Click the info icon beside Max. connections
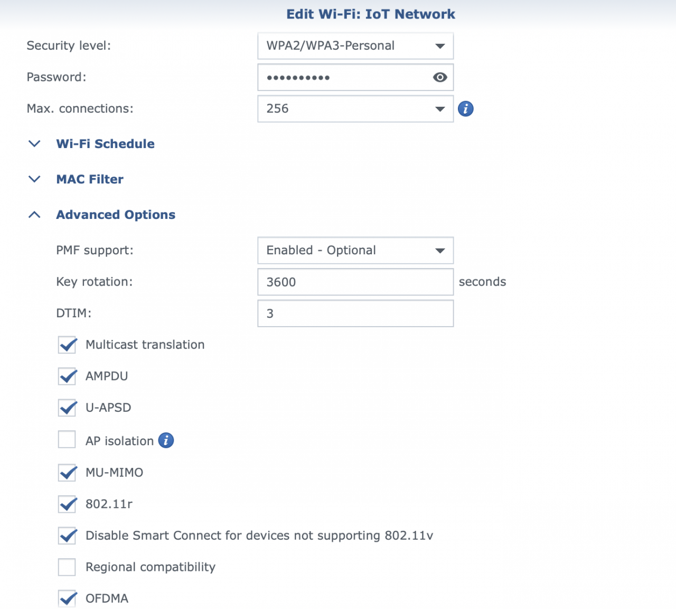Viewport: 676px width, 609px height. pyautogui.click(x=465, y=108)
